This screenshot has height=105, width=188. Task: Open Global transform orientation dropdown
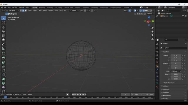(x=74, y=10)
